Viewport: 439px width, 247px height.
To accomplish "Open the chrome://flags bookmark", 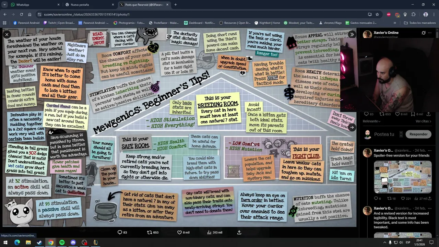I will pyautogui.click(x=330, y=23).
